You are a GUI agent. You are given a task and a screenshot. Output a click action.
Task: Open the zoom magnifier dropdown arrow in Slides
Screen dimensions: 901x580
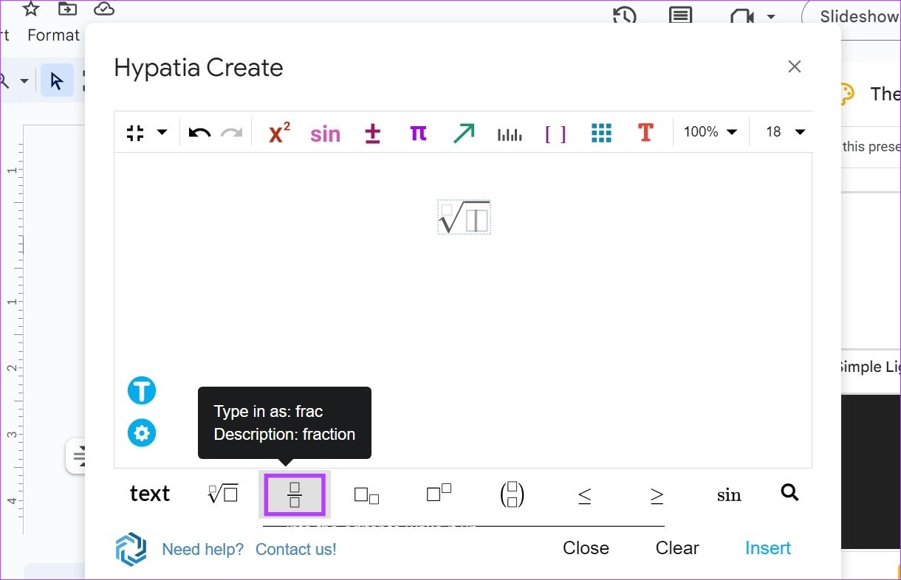click(24, 80)
